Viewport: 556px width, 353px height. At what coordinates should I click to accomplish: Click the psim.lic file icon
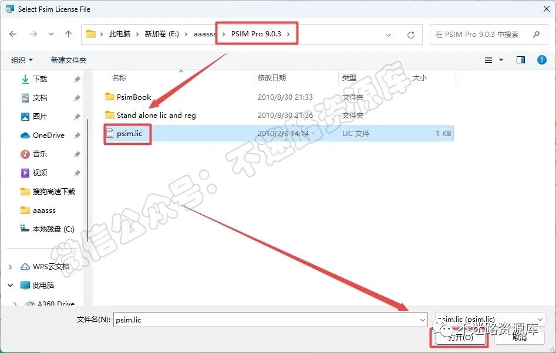[110, 134]
